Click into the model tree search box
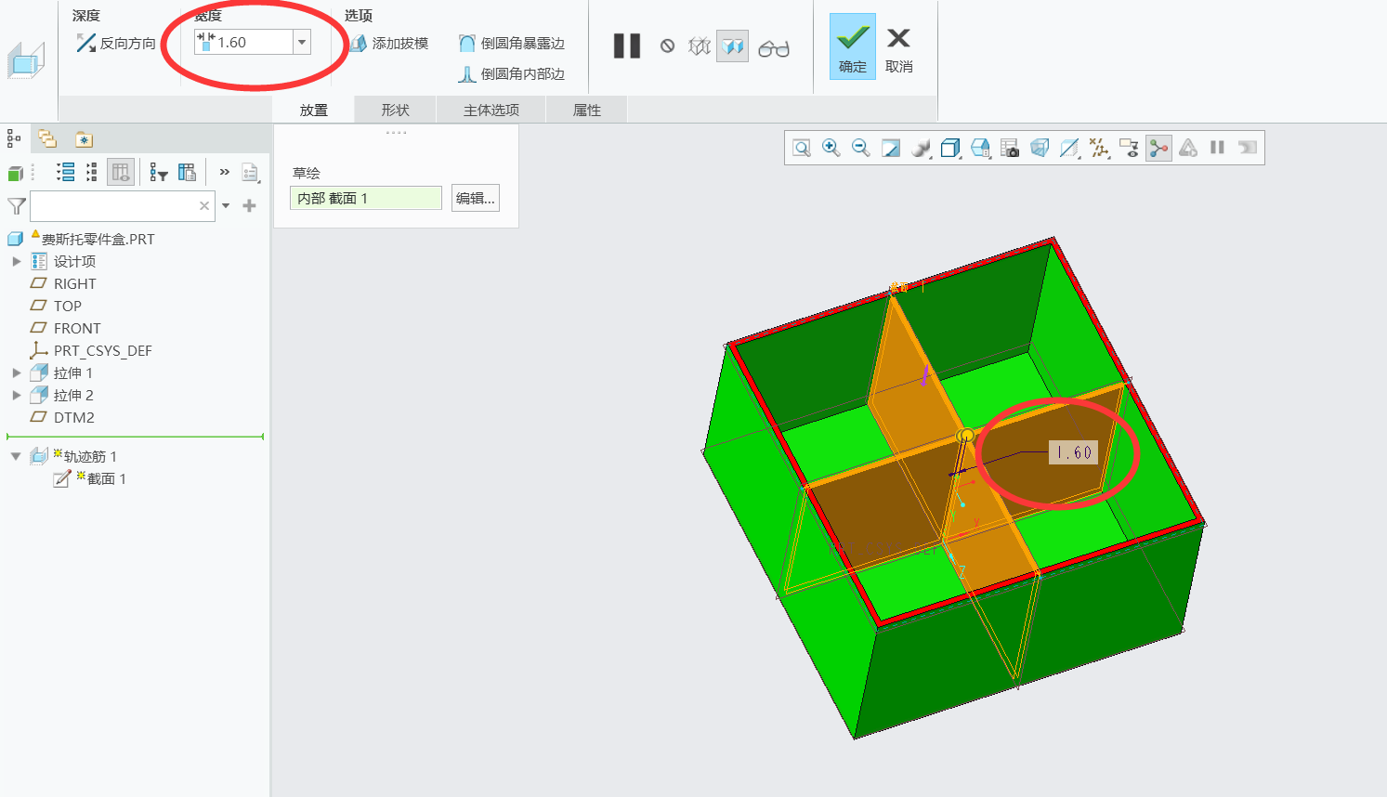Screen dimensions: 1387x797 [x=123, y=206]
